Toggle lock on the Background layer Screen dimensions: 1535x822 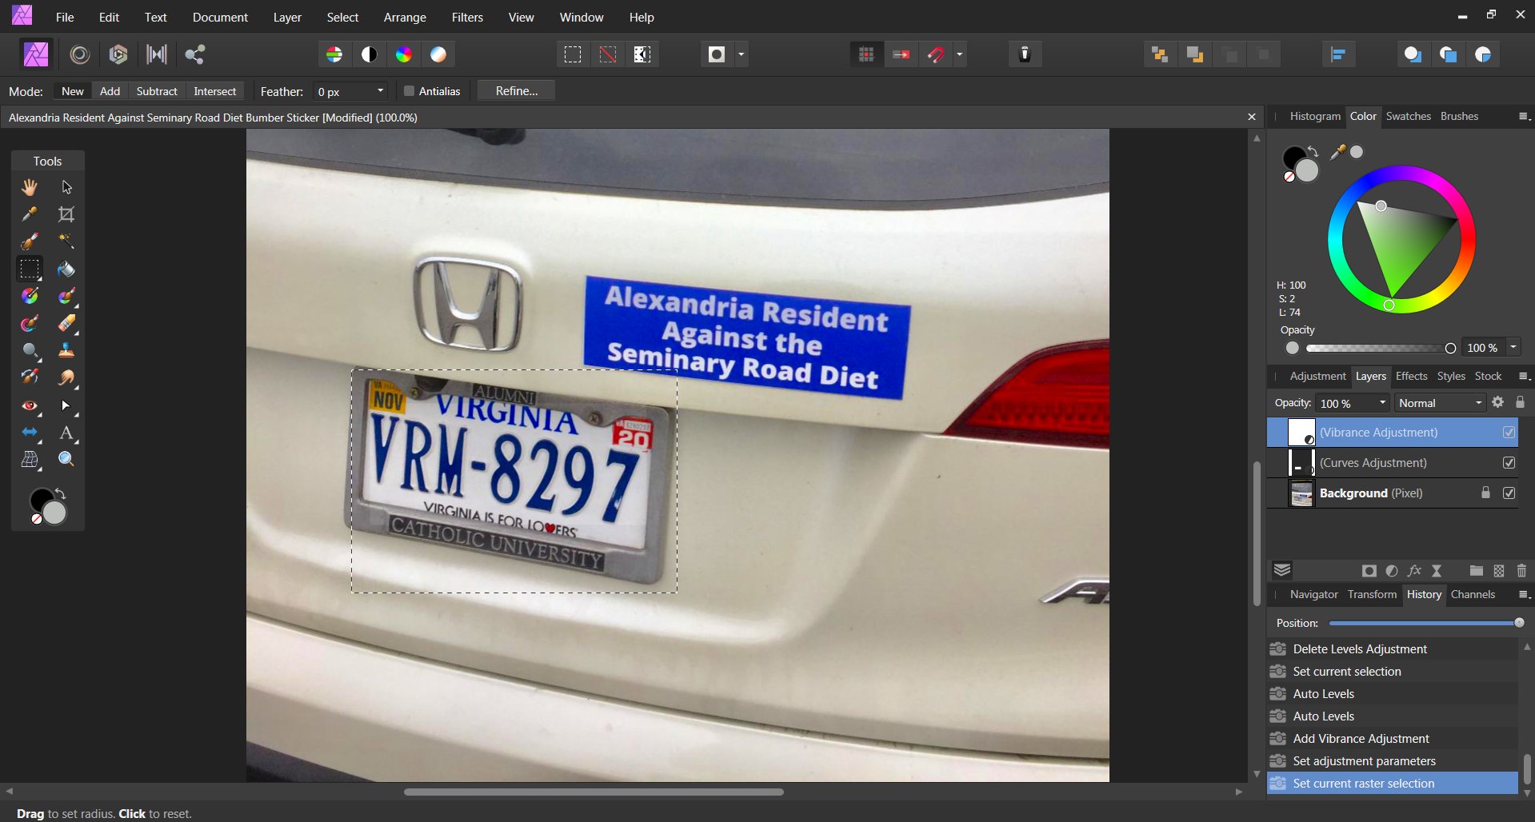click(x=1485, y=493)
